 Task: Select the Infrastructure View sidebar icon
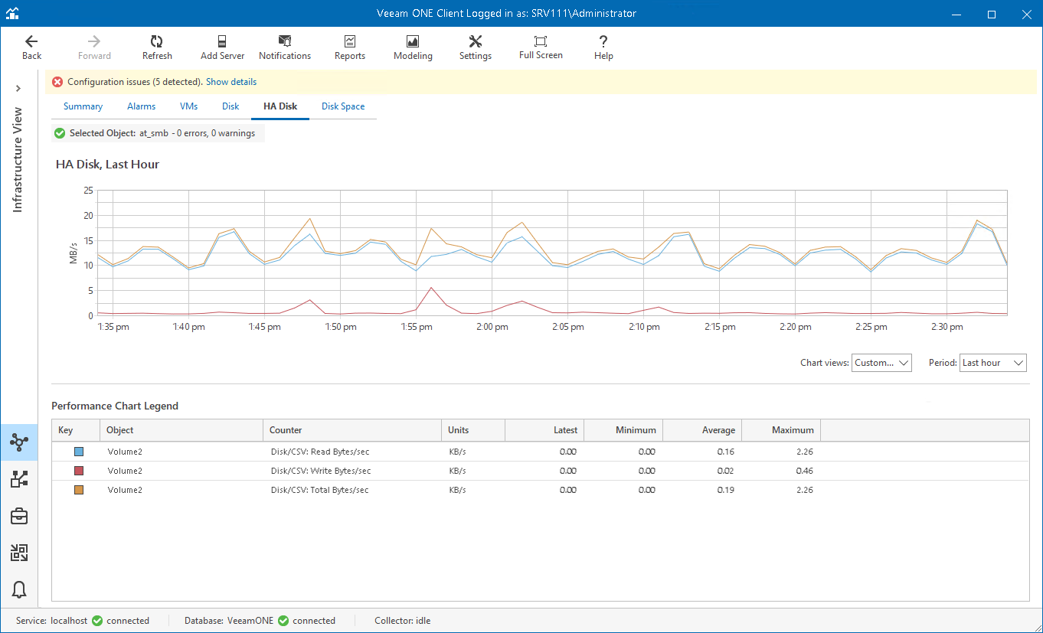[19, 442]
